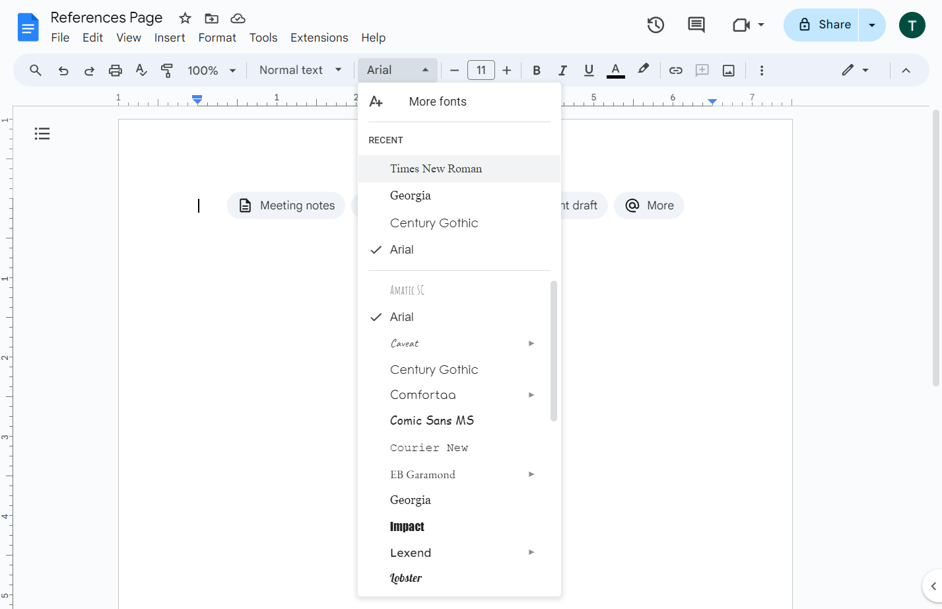
Task: Add a comment using toolbar icon
Action: pos(702,70)
